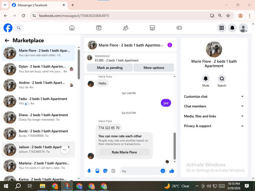The height and width of the screenshot is (191, 255).
Task: Select the Messenger | Facebook tab
Action: click(39, 5)
